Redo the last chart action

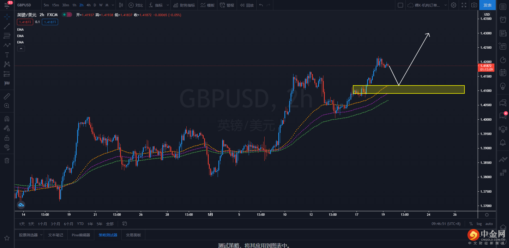coord(268,5)
